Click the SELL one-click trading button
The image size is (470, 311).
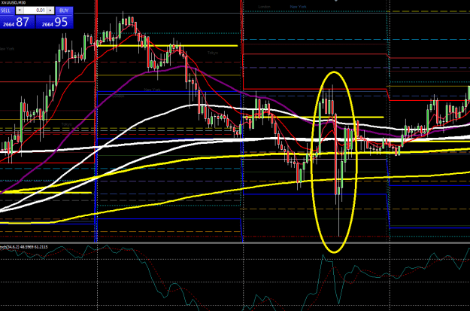point(7,11)
